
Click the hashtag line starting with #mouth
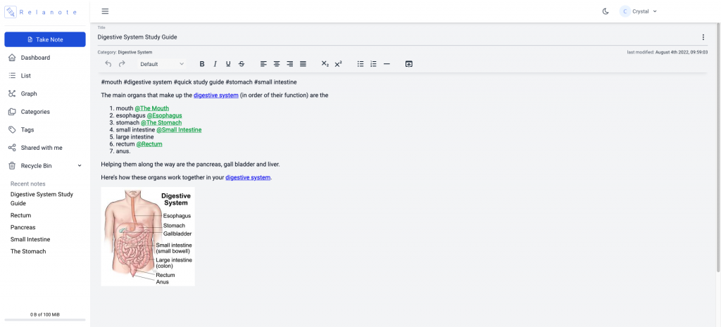click(x=199, y=82)
